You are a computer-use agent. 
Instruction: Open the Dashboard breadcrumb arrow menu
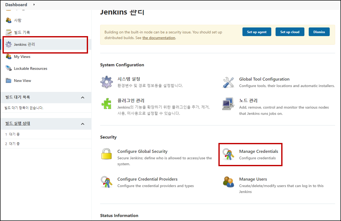[x=34, y=5]
